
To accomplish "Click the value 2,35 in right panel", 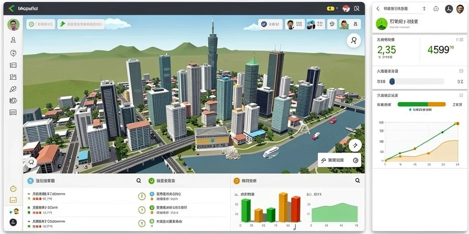I will [387, 49].
